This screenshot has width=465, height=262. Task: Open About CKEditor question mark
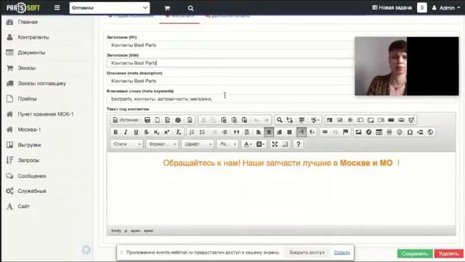coord(299,144)
